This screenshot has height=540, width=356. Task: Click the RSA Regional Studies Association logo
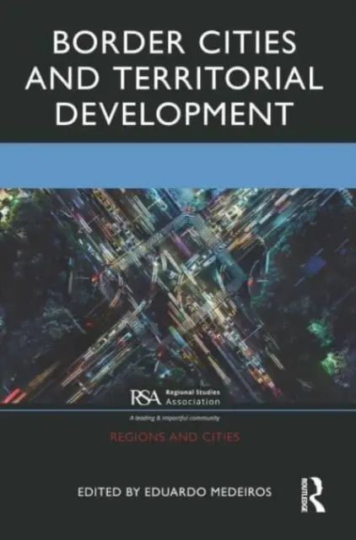(175, 397)
